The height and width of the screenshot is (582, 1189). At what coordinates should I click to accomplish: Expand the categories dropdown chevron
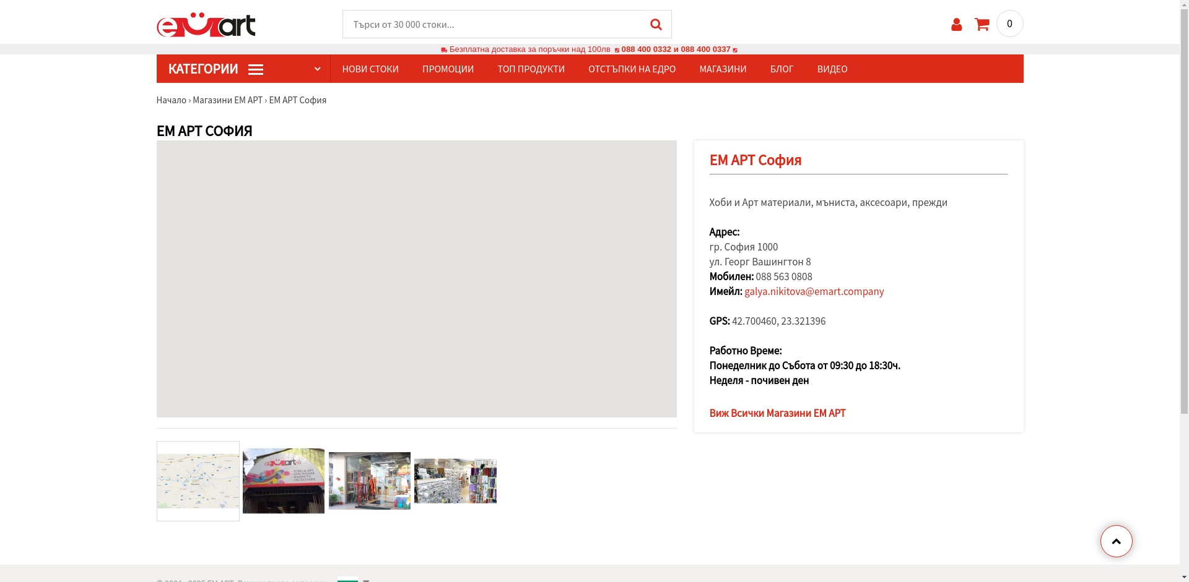click(317, 69)
